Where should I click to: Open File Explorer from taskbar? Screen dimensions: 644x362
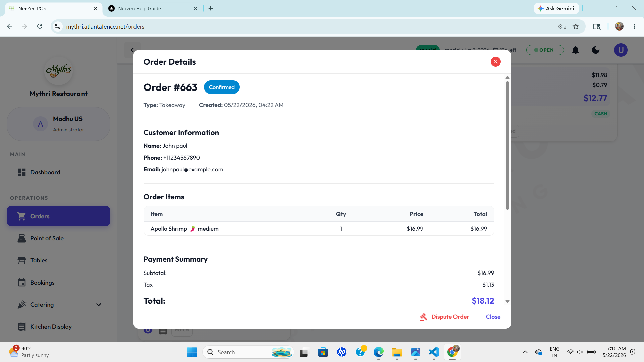tap(397, 352)
